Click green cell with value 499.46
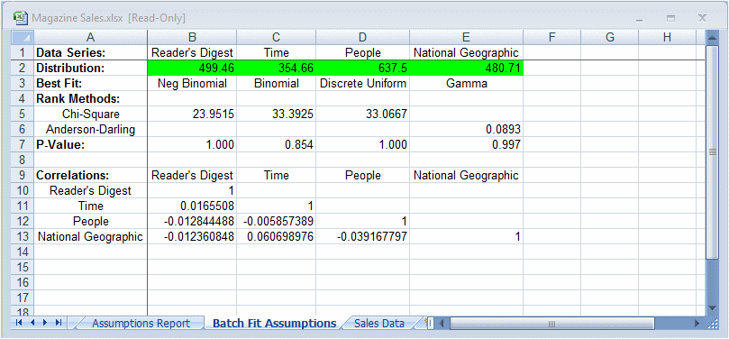729x339 pixels. 192,69
